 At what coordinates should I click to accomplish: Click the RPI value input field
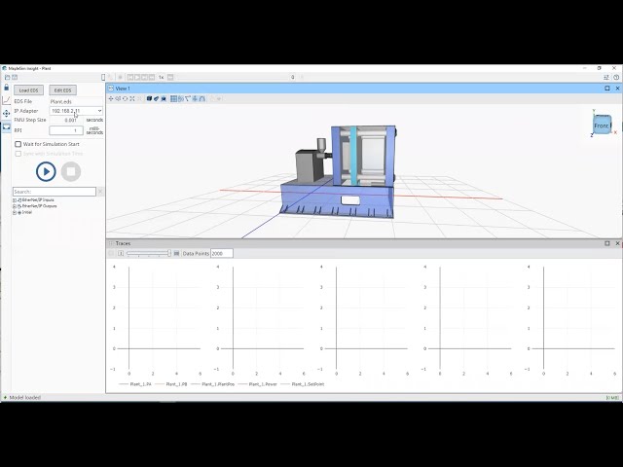coord(66,130)
